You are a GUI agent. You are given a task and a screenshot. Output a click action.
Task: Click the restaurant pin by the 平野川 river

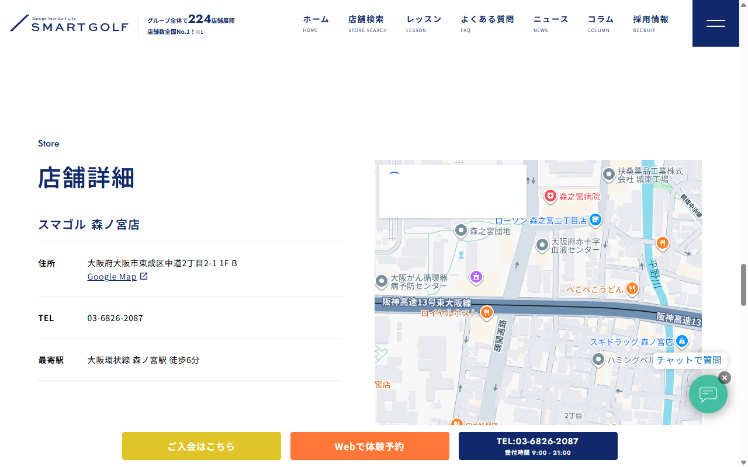662,242
